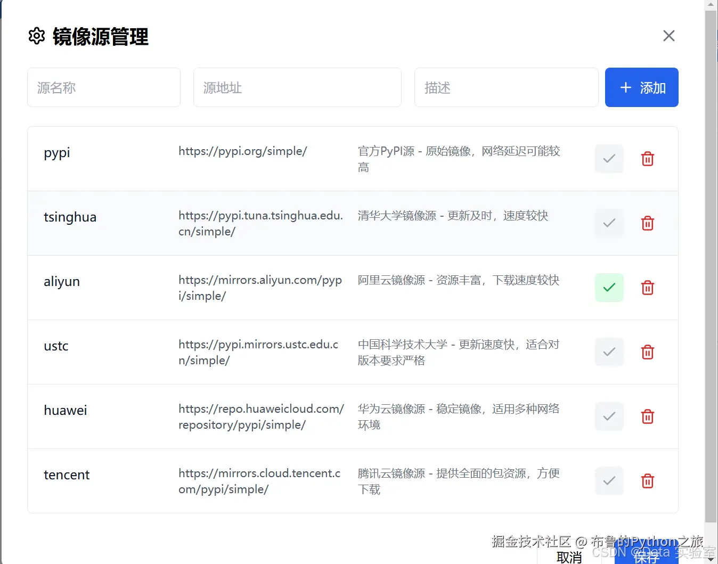Focus the 源地址 input field
The height and width of the screenshot is (564, 718).
(x=297, y=87)
